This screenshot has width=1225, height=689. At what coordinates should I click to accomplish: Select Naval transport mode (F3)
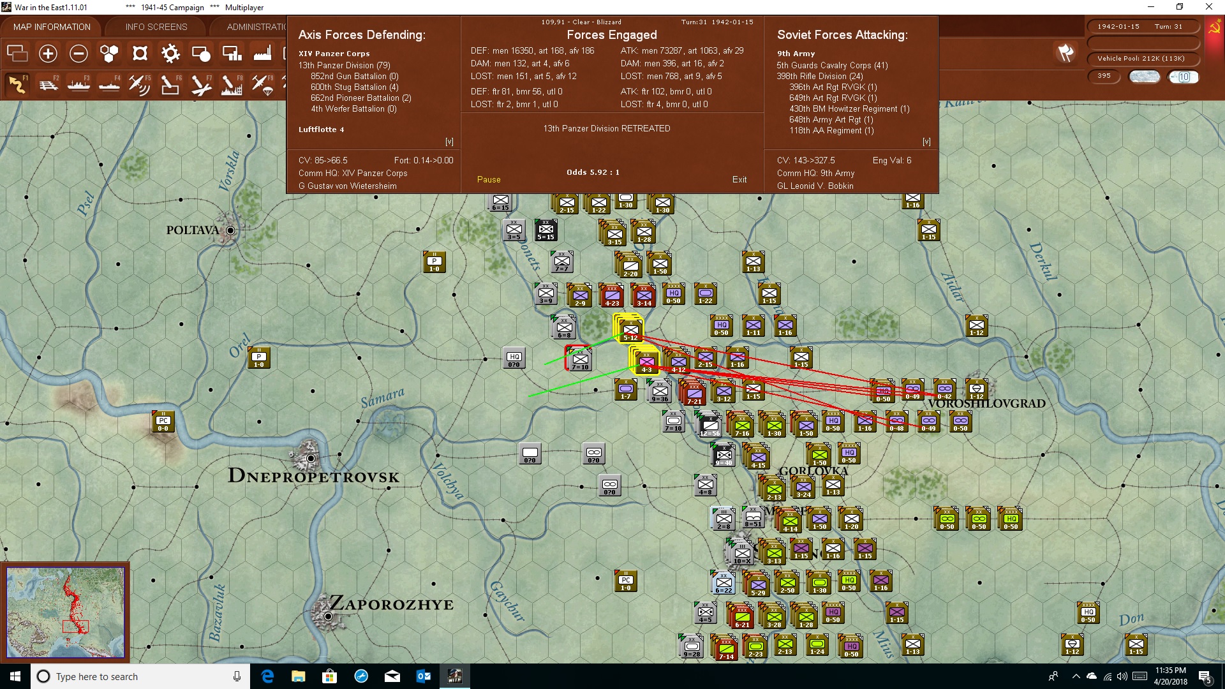tap(78, 84)
